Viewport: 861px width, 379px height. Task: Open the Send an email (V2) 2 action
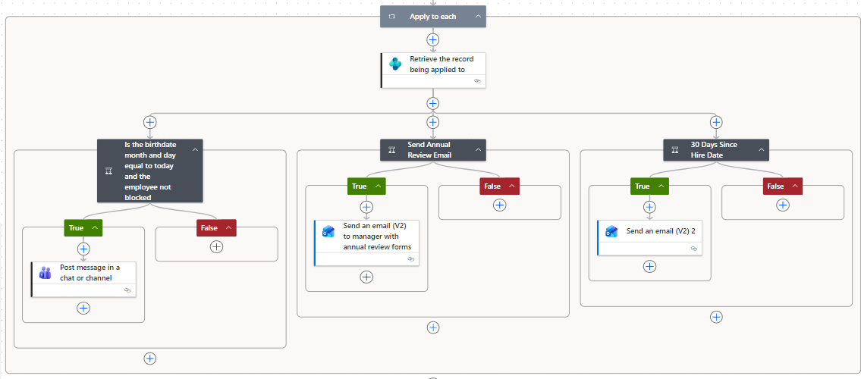point(649,237)
